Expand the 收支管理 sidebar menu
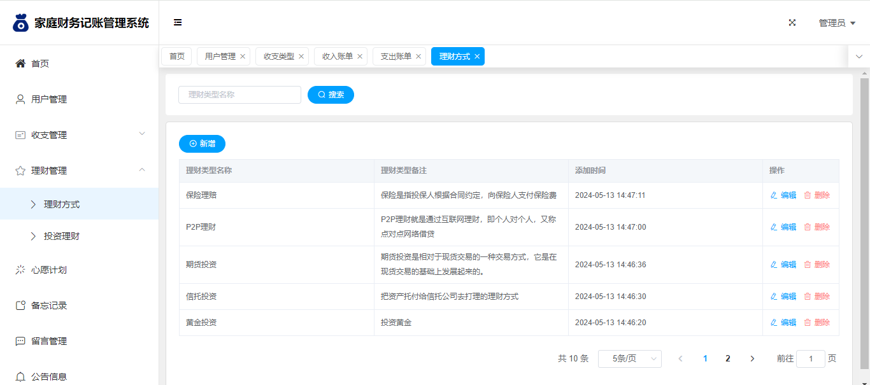Viewport: 870px width, 385px height. tap(79, 135)
